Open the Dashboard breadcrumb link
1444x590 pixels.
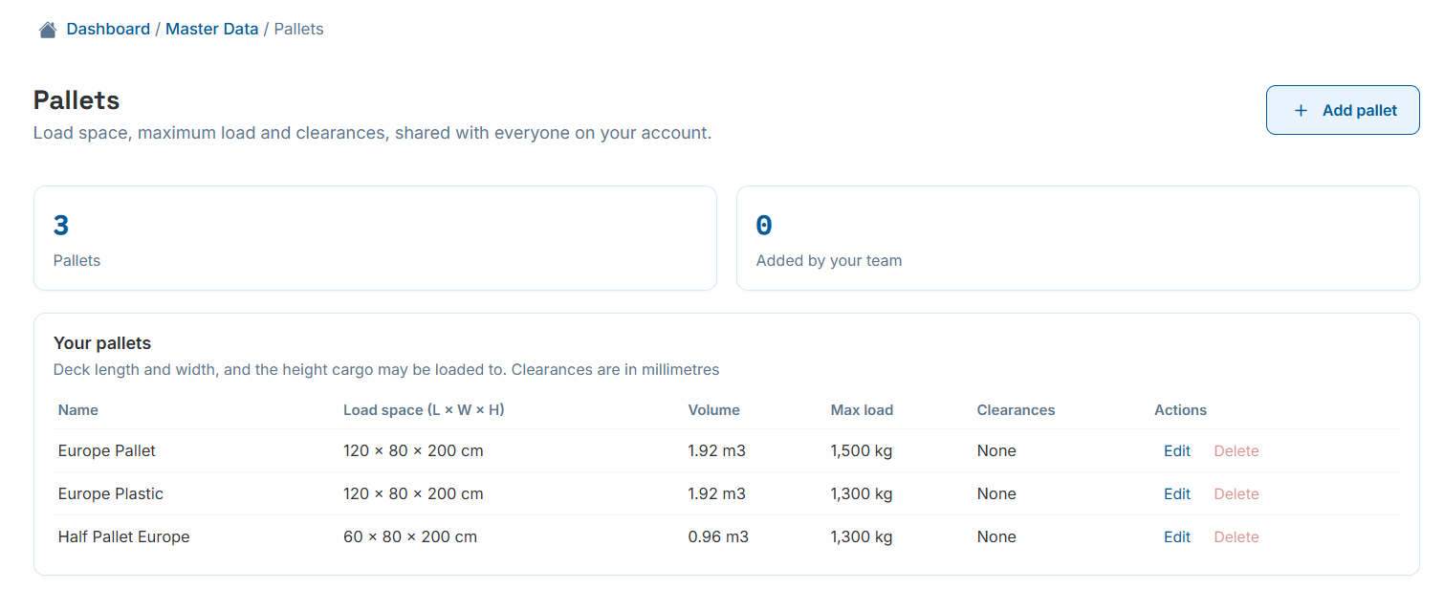click(108, 29)
